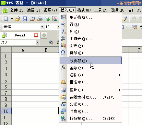The width and height of the screenshot is (142, 125).
Task: Choose 公式(Q)... equation menu item
Action: (90, 104)
